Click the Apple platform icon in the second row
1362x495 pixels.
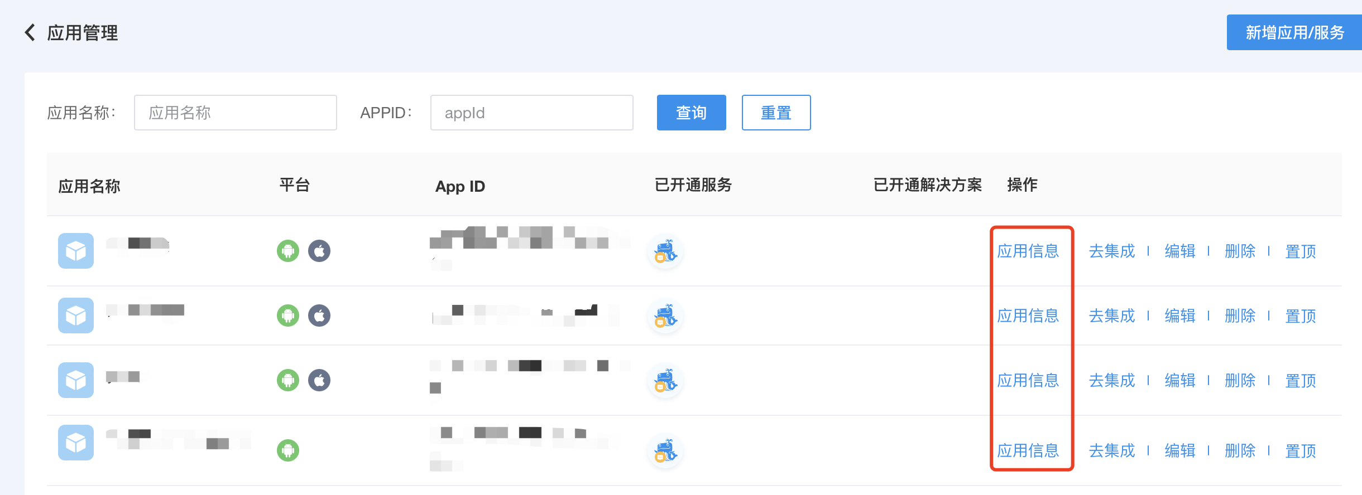(x=319, y=316)
